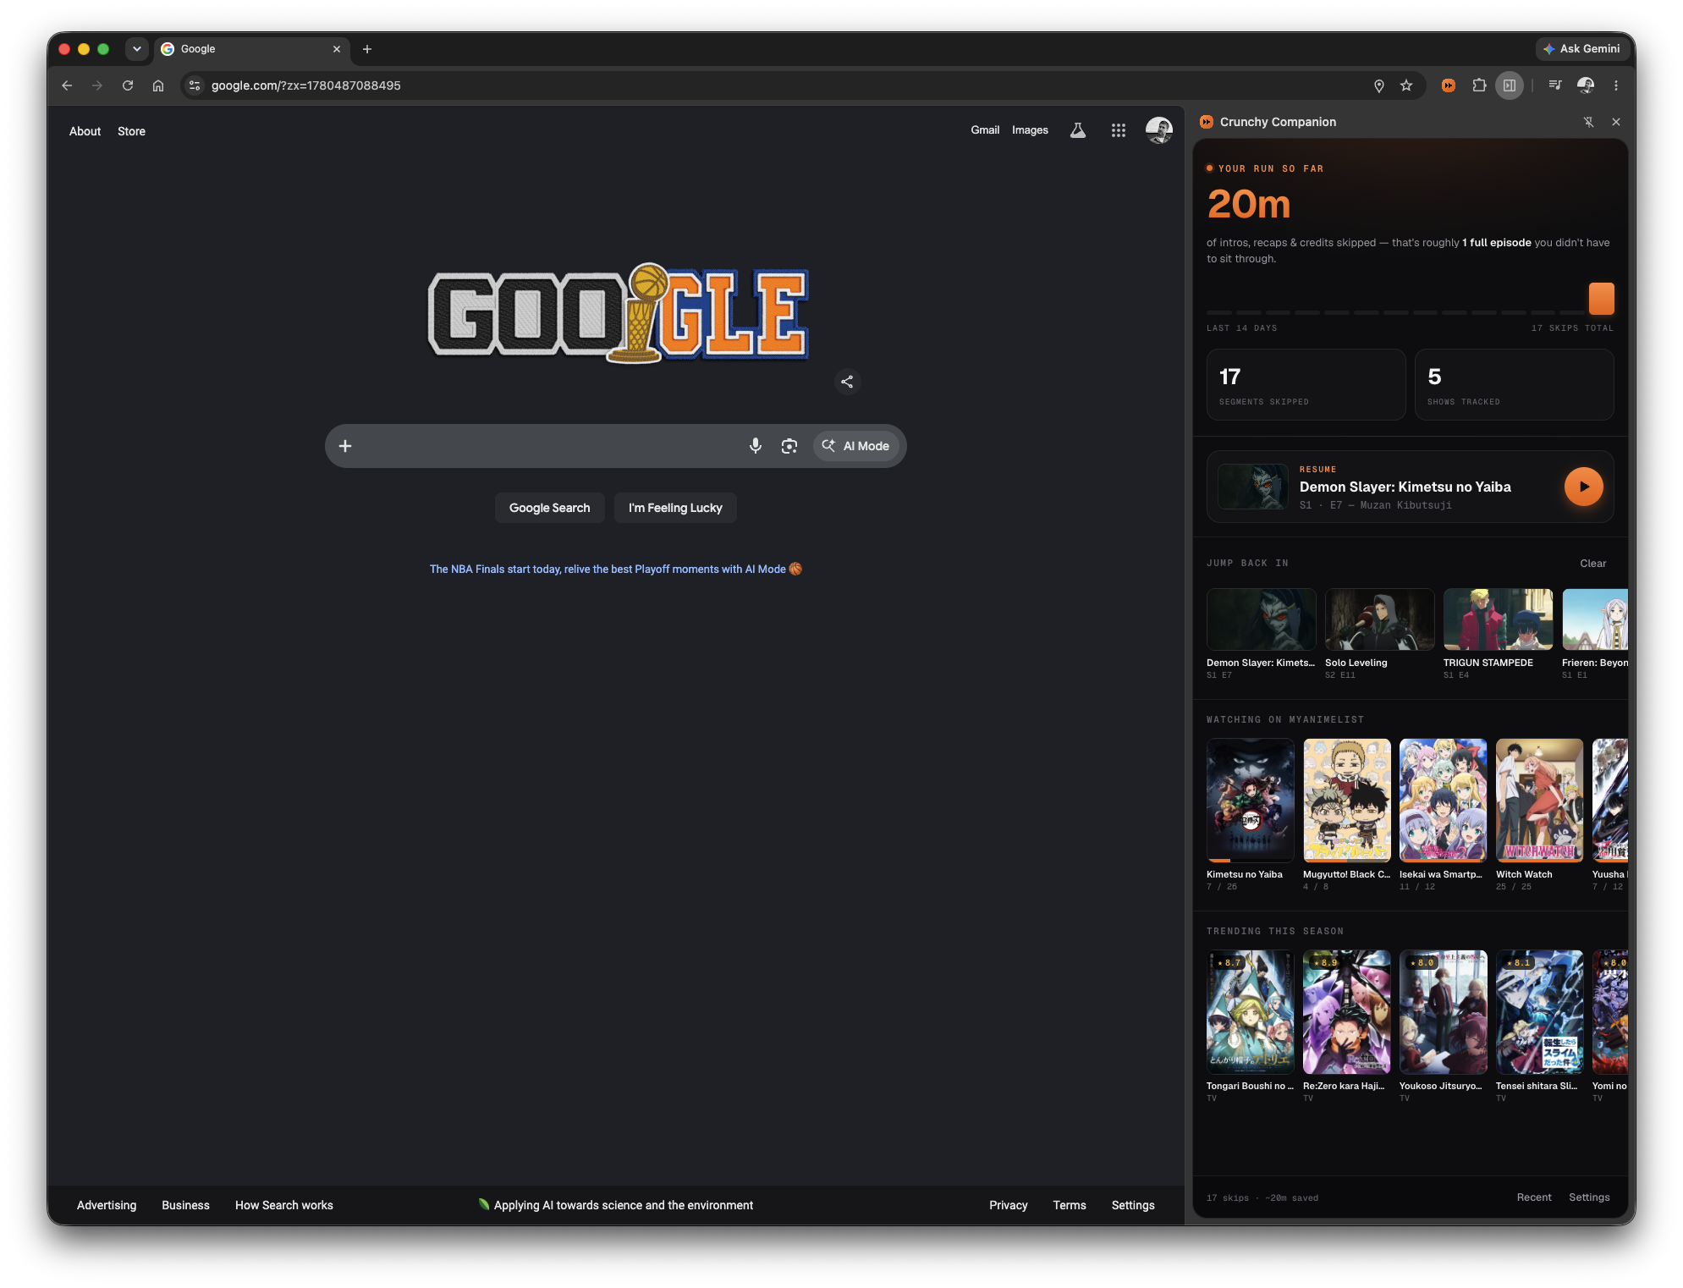Close the Google tab
The height and width of the screenshot is (1288, 1683).
point(337,49)
